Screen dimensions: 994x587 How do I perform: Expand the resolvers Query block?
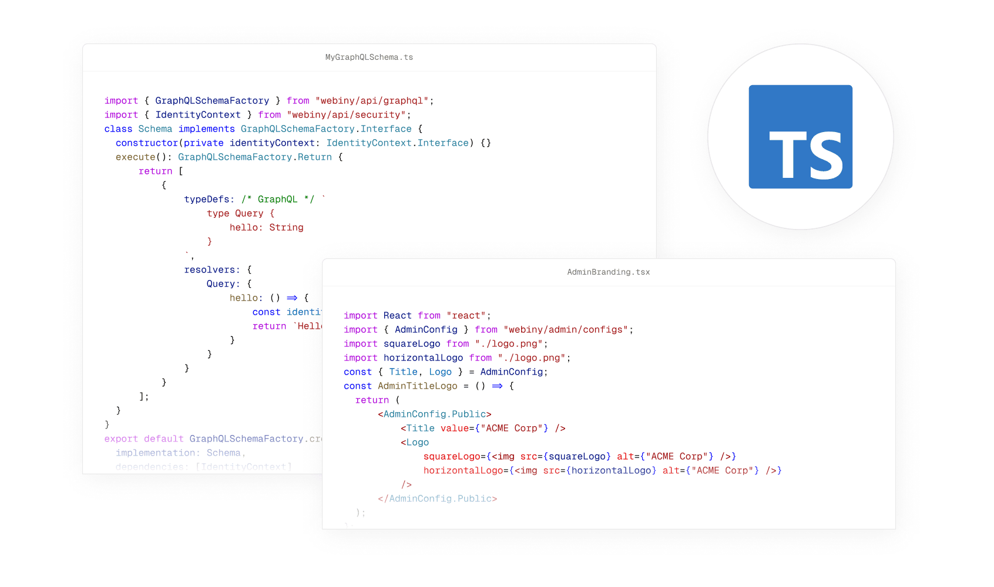click(228, 284)
